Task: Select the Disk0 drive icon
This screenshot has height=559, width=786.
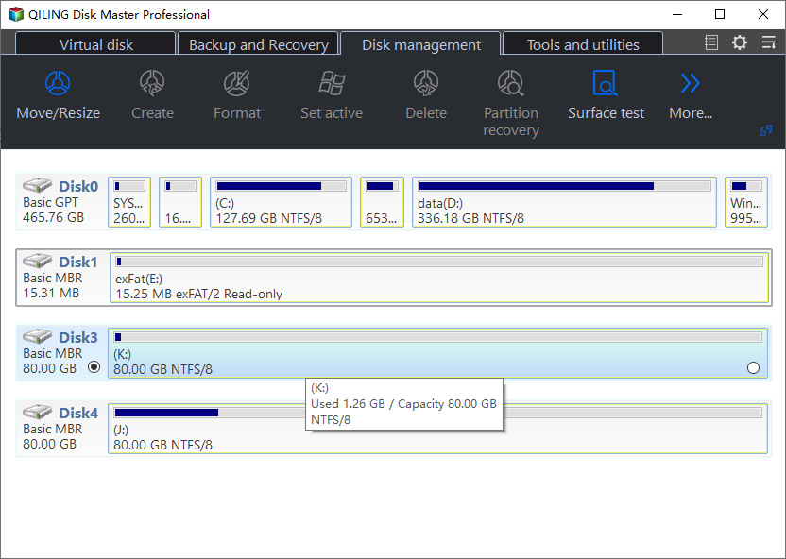Action: pos(37,185)
